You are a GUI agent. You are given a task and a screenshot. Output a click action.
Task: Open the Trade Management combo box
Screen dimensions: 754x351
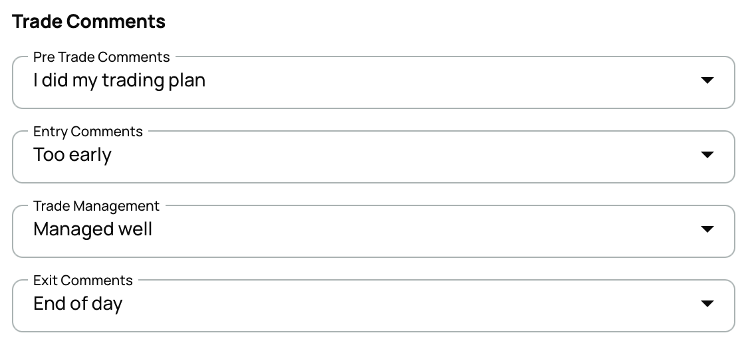(373, 231)
